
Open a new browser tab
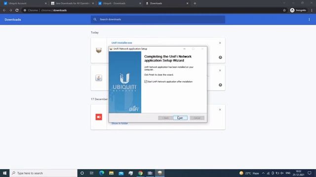(195, 3)
